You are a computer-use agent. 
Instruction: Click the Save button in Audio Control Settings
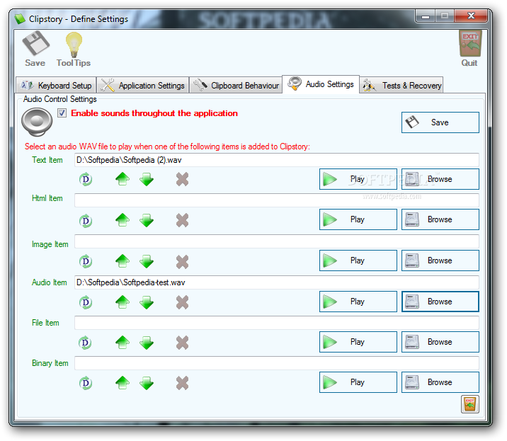(x=440, y=122)
